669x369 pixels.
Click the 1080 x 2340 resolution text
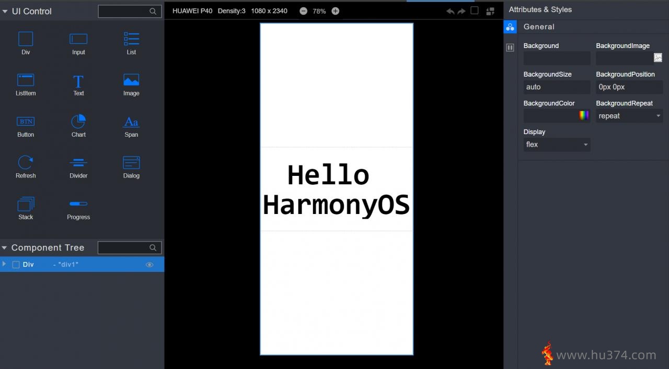pos(269,11)
